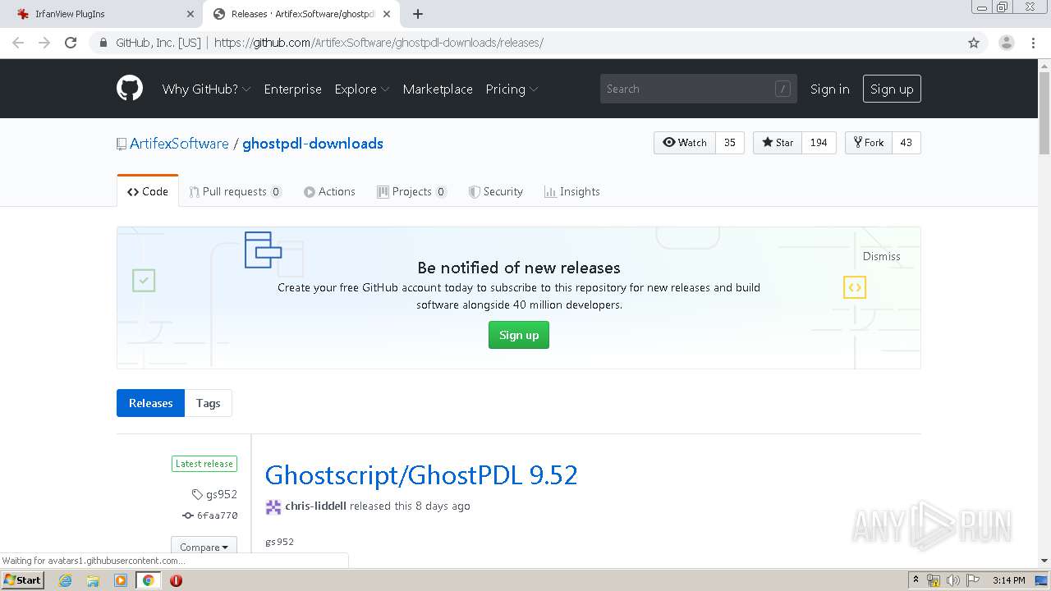Click the slash search shortcut icon
This screenshot has width=1051, height=591.
pyautogui.click(x=783, y=89)
